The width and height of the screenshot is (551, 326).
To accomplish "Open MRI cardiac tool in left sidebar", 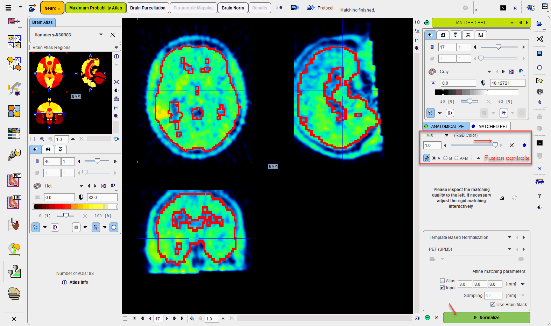I will (14, 202).
